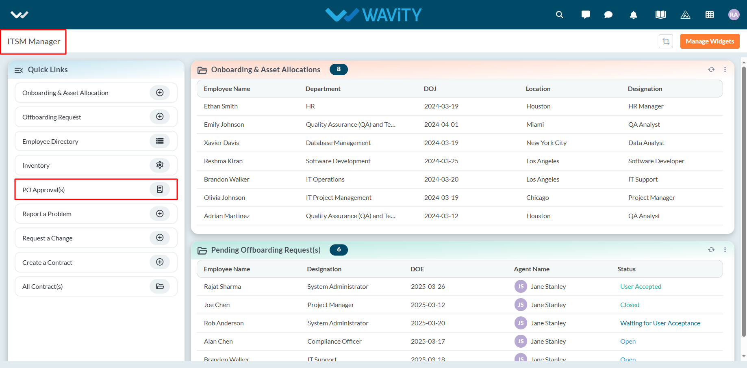
Task: Open PO Approval(s) quick link
Action: tap(96, 189)
